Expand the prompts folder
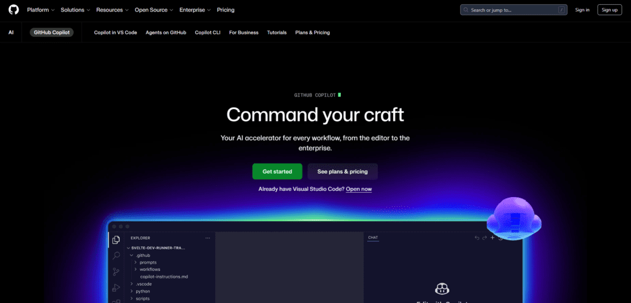This screenshot has height=303, width=631. 145,262
